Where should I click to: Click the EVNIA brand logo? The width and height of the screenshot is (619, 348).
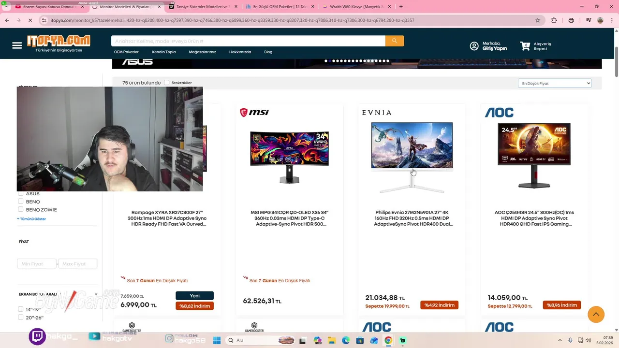coord(377,113)
